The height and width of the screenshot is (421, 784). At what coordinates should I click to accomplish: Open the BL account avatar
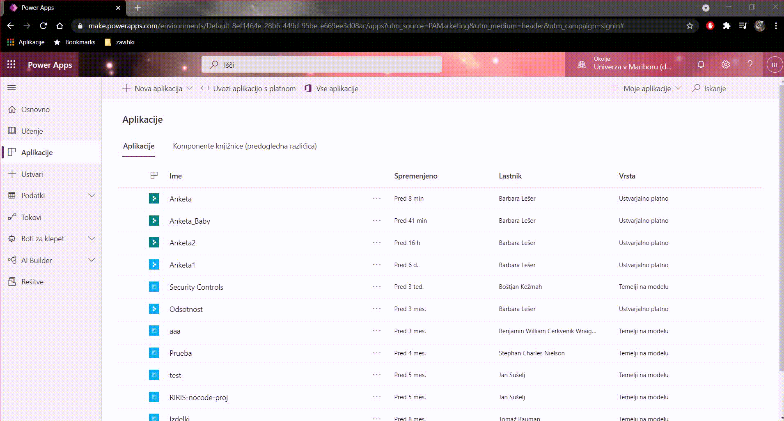(x=775, y=65)
